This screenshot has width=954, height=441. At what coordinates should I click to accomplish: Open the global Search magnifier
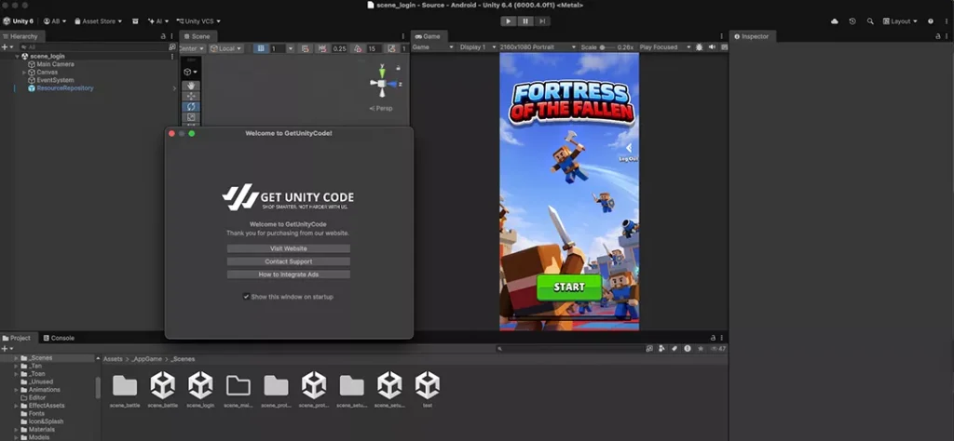click(870, 21)
